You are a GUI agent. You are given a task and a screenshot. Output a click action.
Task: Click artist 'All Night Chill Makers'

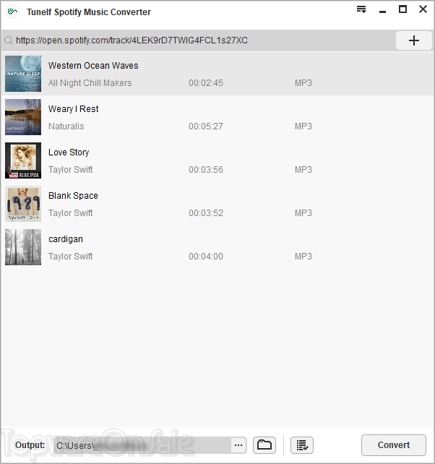coord(90,83)
